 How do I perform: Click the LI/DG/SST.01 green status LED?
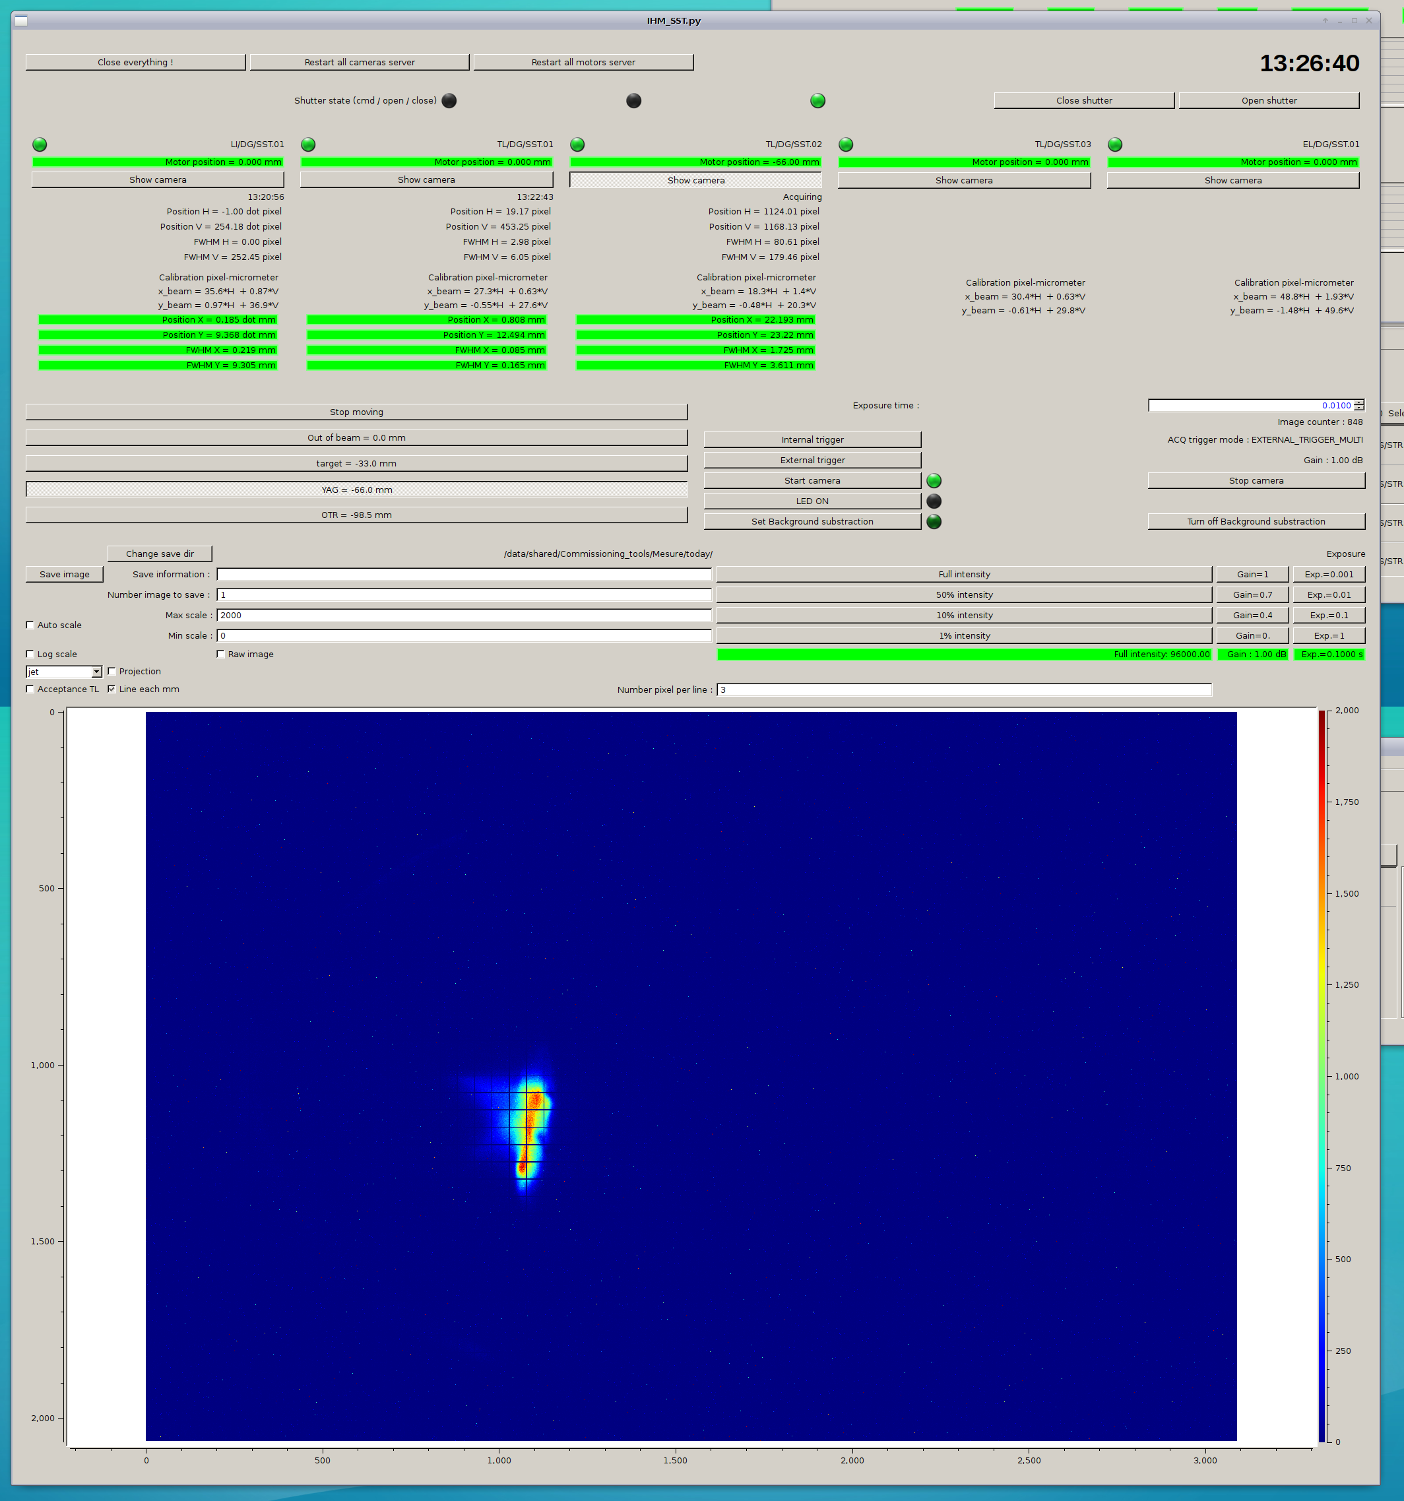coord(40,144)
